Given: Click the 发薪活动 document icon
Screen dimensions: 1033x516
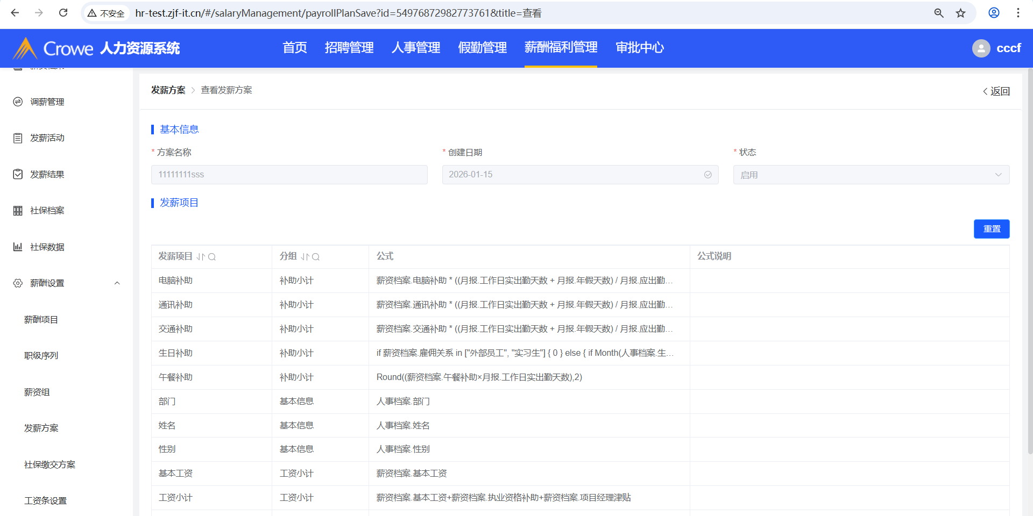Looking at the screenshot, I should [x=18, y=138].
